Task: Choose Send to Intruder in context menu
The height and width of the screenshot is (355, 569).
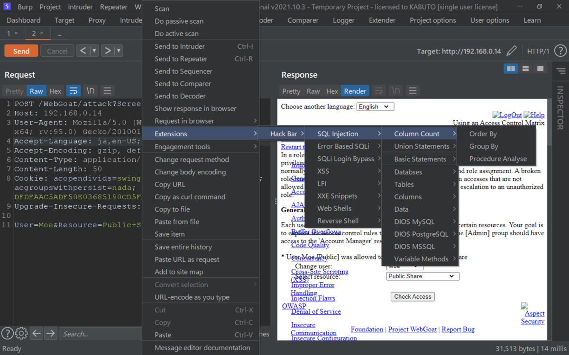Action: coord(201,46)
